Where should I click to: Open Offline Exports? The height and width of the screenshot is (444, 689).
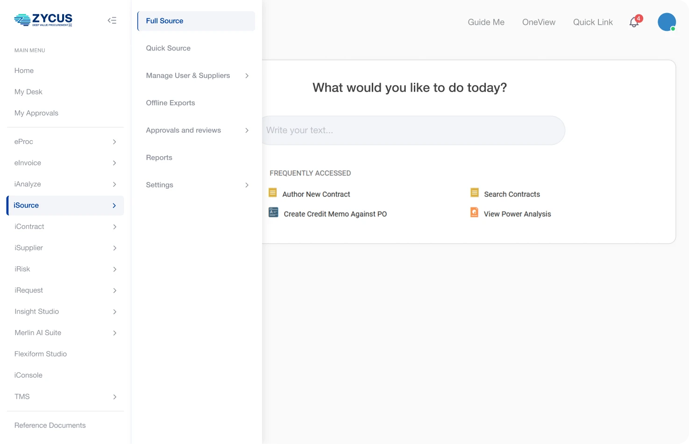pos(170,103)
